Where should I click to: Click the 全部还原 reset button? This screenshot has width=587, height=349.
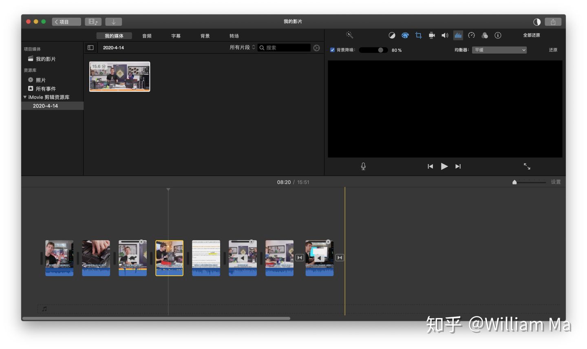[532, 35]
